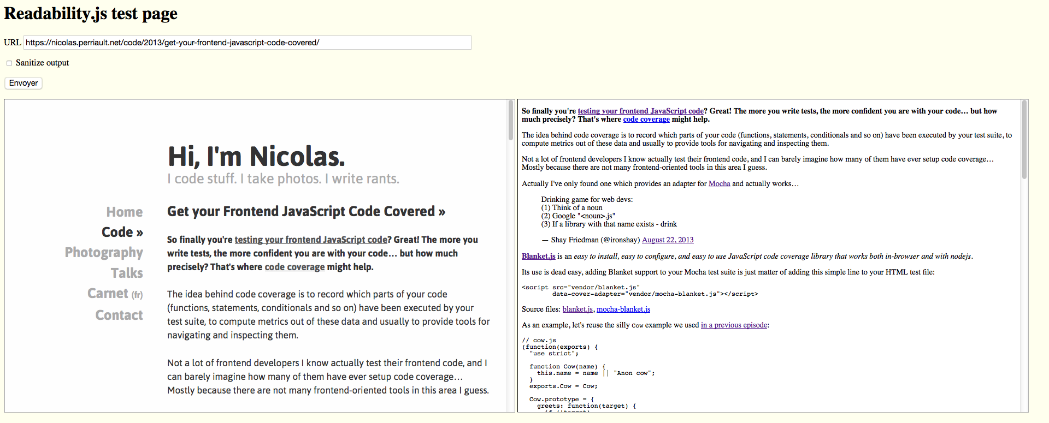Click the 'exports.Cow = Cow;' code line
The height and width of the screenshot is (423, 1049).
pos(563,386)
